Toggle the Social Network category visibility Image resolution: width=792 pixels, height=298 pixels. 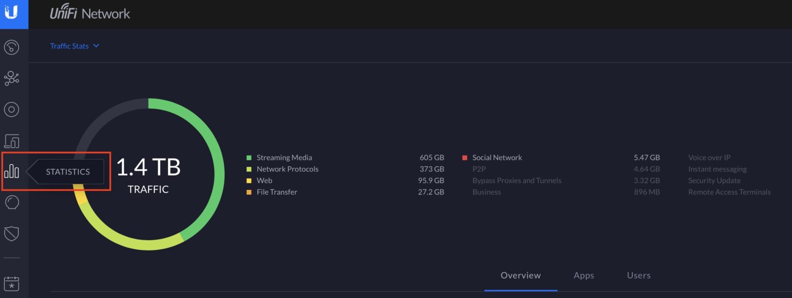click(x=497, y=157)
